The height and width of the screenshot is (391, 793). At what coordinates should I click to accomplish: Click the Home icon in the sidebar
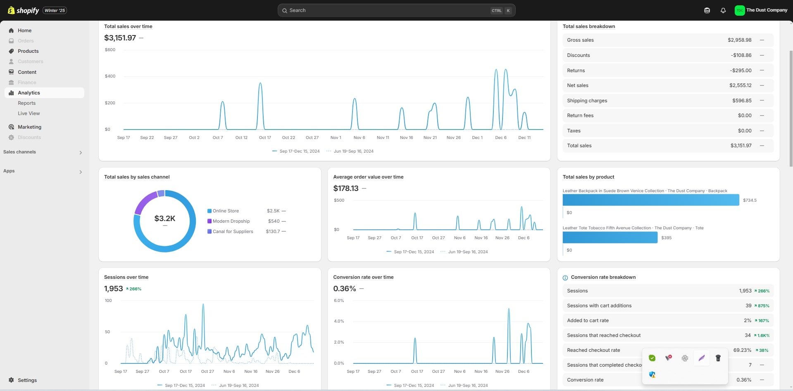tap(11, 31)
